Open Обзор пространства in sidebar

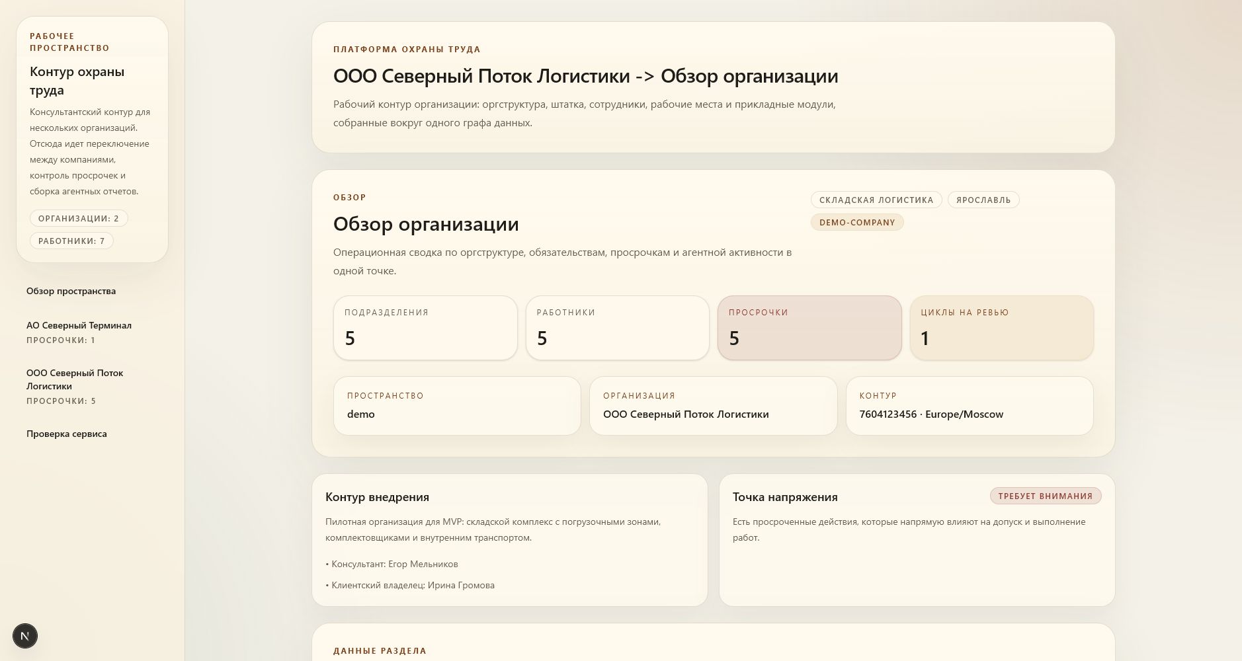(x=71, y=291)
